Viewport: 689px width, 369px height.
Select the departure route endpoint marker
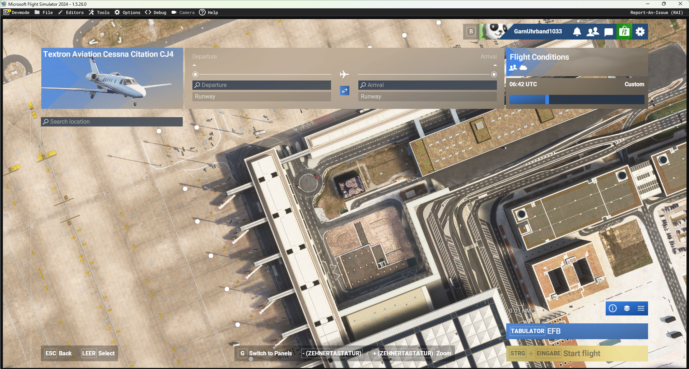(x=195, y=74)
